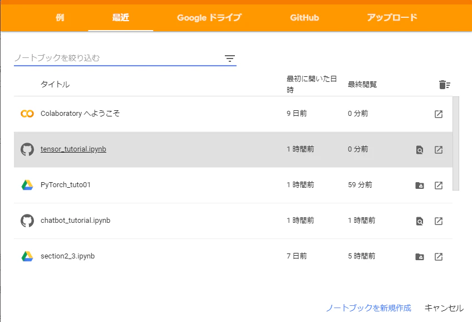This screenshot has height=322, width=472.
Task: Open the section2_3.ipynb notebook
Action: tap(68, 256)
